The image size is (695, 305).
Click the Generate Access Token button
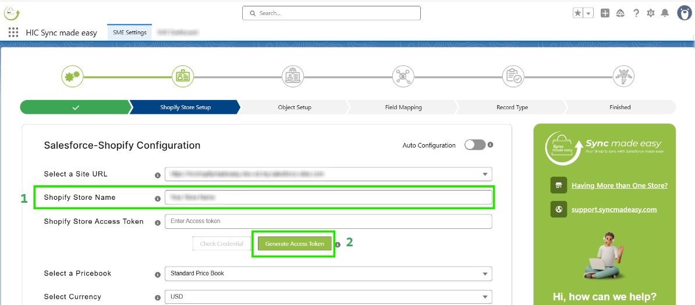click(x=295, y=244)
